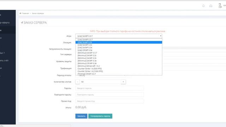Click the Заказ сервера breadcrumb text
Screen dimensions: 226x127
click(x=38, y=13)
